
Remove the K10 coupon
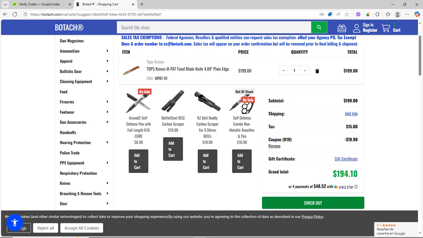click(x=274, y=146)
